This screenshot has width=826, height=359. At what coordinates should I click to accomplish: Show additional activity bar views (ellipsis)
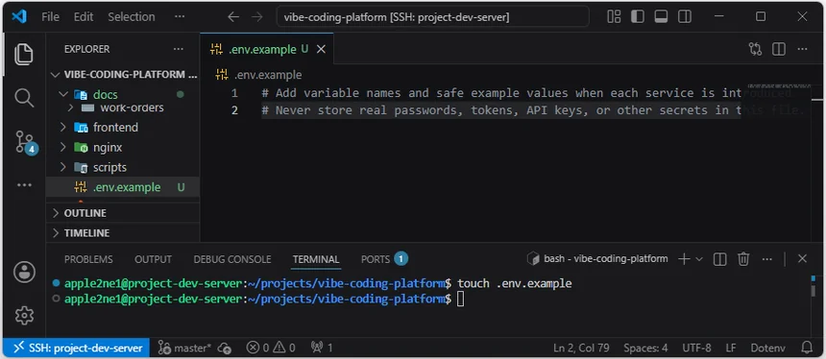click(24, 185)
